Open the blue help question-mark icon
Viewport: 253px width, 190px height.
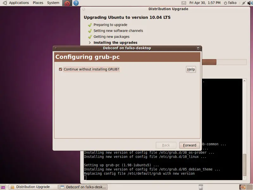pyautogui.click(x=76, y=3)
